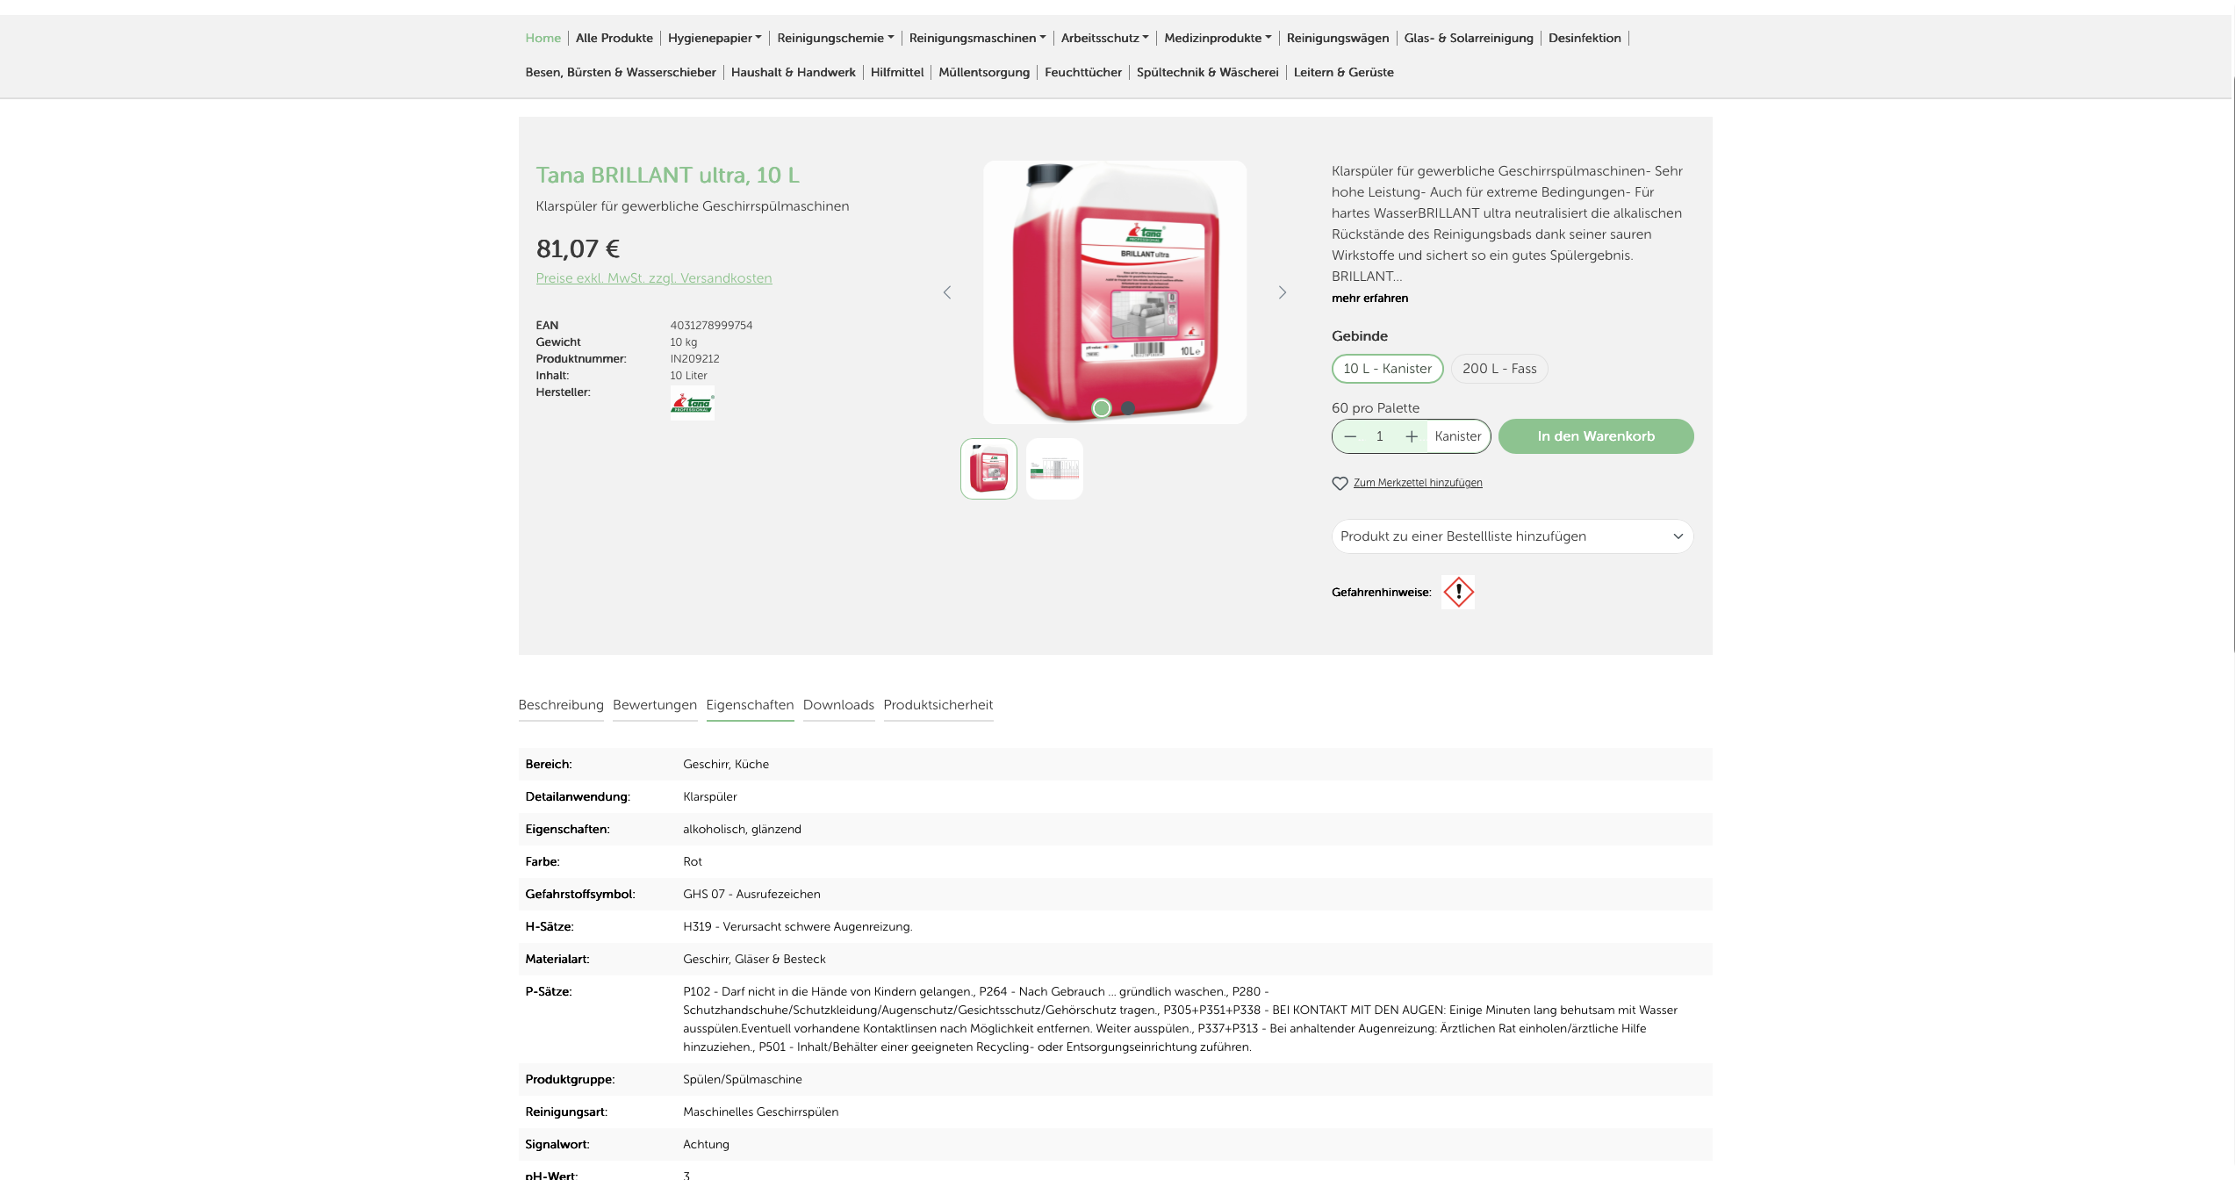Click the GHS 07 - Ausrufezeichen value
Viewport: 2235px width, 1180px height.
tap(751, 894)
